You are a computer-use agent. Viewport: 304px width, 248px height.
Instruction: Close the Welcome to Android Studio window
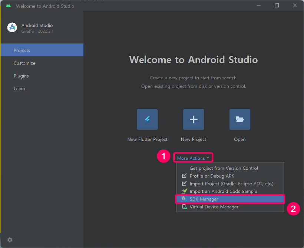(295, 6)
